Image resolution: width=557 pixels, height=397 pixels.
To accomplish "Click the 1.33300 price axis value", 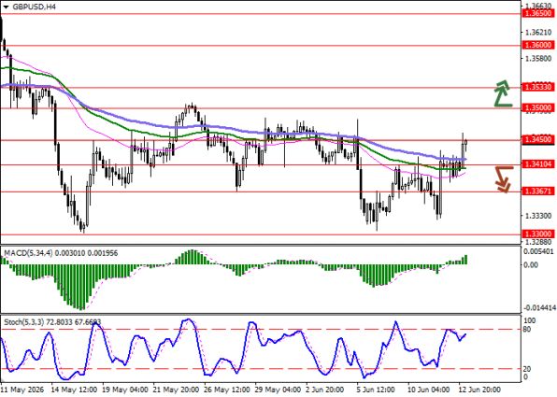I will [x=538, y=216].
